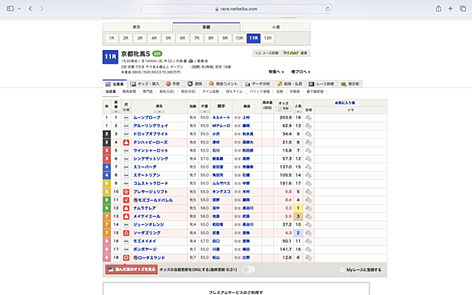Add ムーンプローブ to favorites pin icon

308,118
